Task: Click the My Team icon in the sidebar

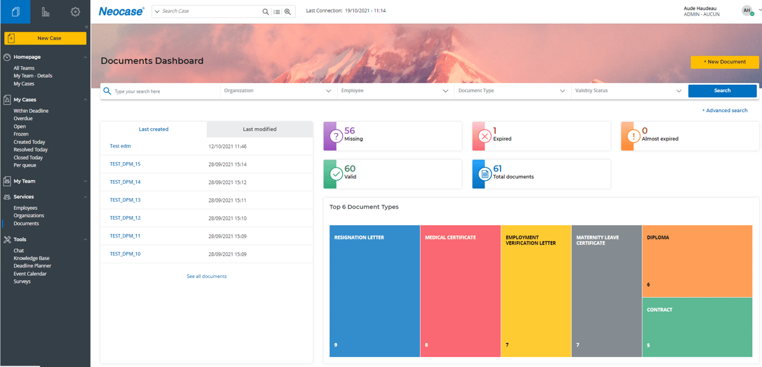Action: click(x=6, y=181)
